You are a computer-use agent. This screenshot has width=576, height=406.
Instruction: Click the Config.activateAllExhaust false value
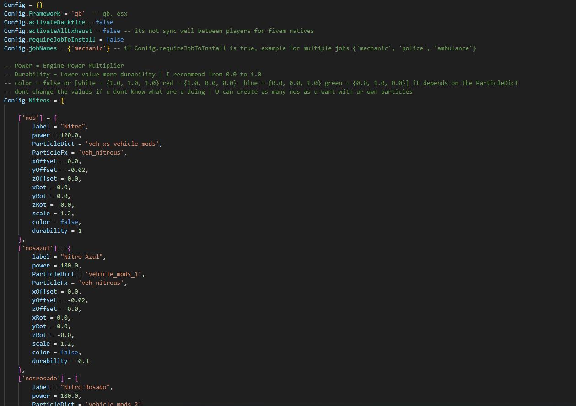[112, 31]
